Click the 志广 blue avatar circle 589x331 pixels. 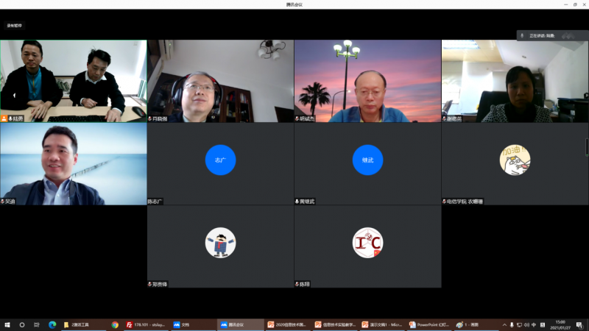point(220,160)
